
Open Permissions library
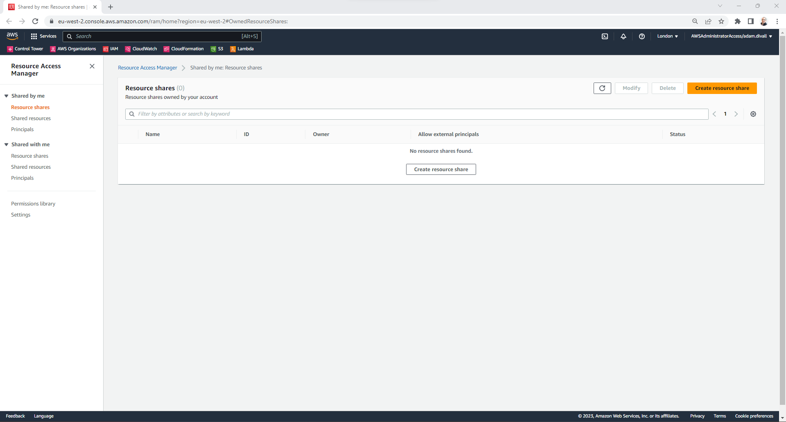pyautogui.click(x=33, y=204)
